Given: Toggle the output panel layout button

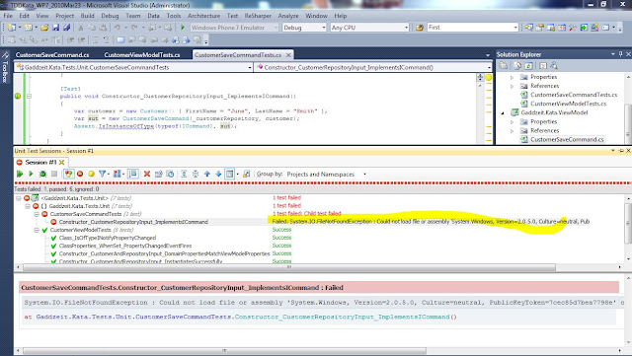Looking at the screenshot, I should pos(230,174).
